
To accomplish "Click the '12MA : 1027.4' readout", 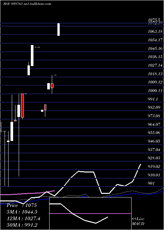I will coord(24,218).
